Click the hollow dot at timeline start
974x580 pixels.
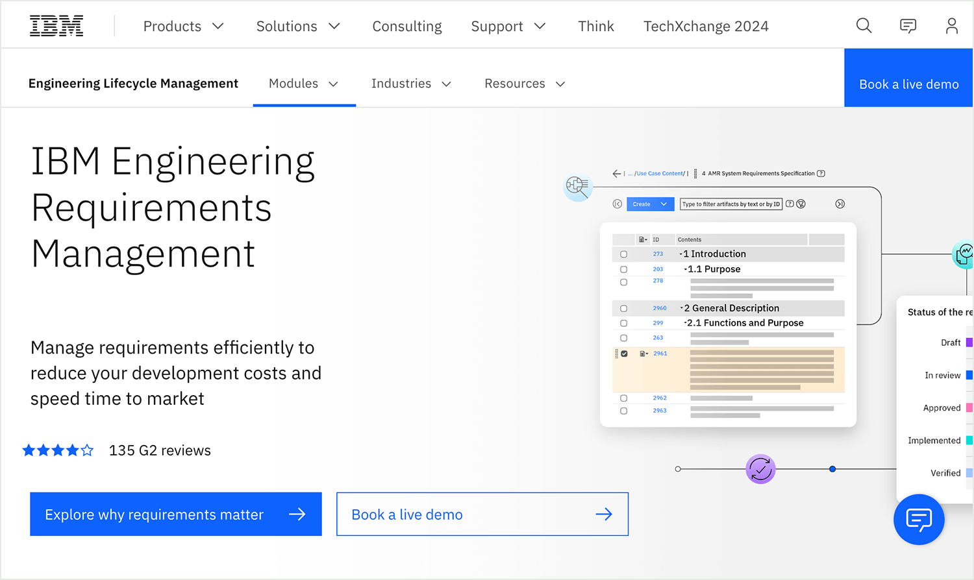pos(678,469)
